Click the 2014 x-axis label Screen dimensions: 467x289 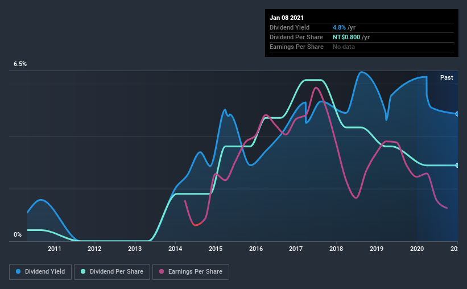(175, 249)
